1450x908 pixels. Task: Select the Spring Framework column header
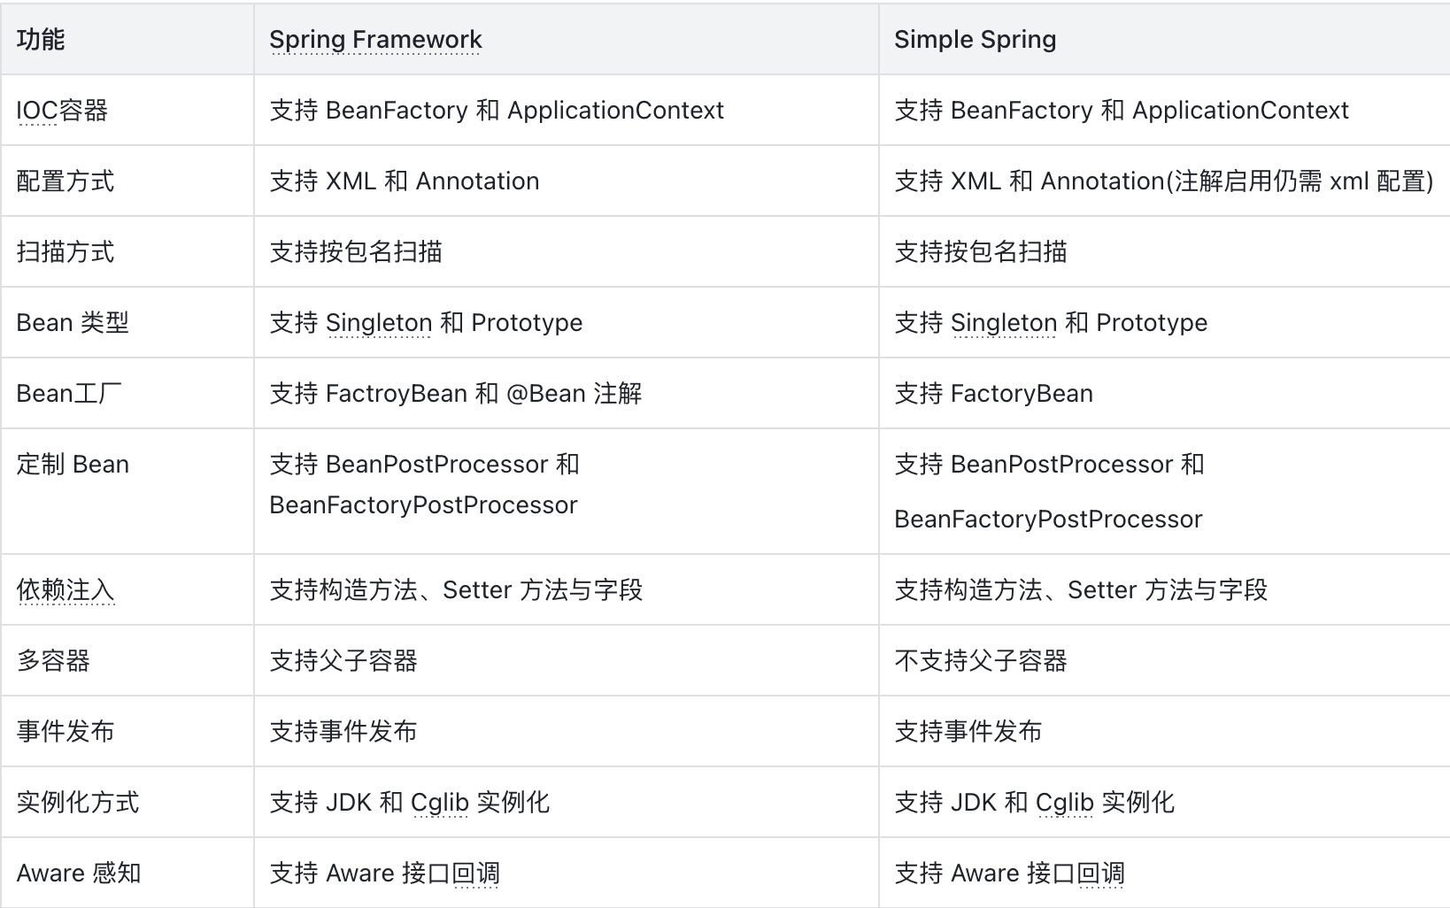375,40
